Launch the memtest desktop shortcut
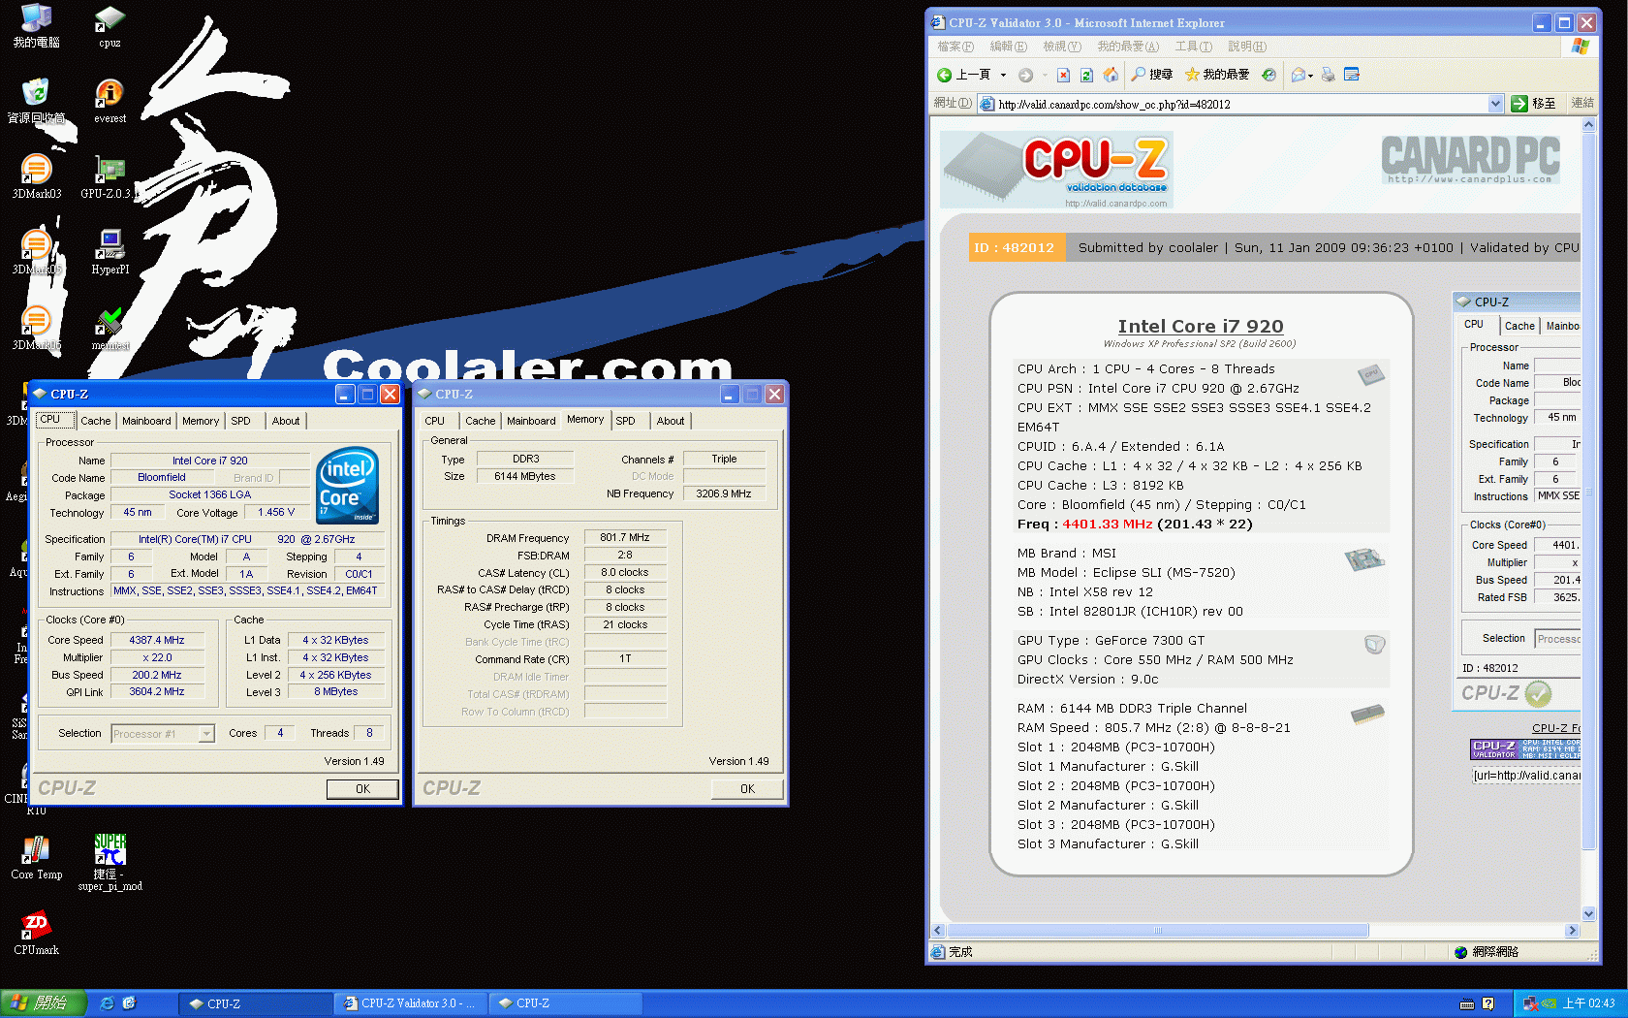Screen dimensions: 1628x1018 [110, 328]
